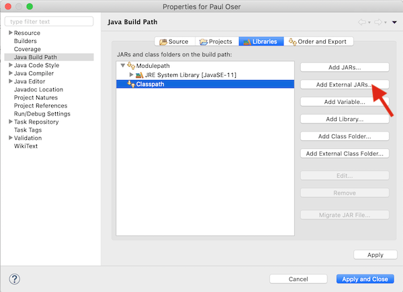Click the Help question mark icon
Screen dimensions: 403x292
[14, 279]
